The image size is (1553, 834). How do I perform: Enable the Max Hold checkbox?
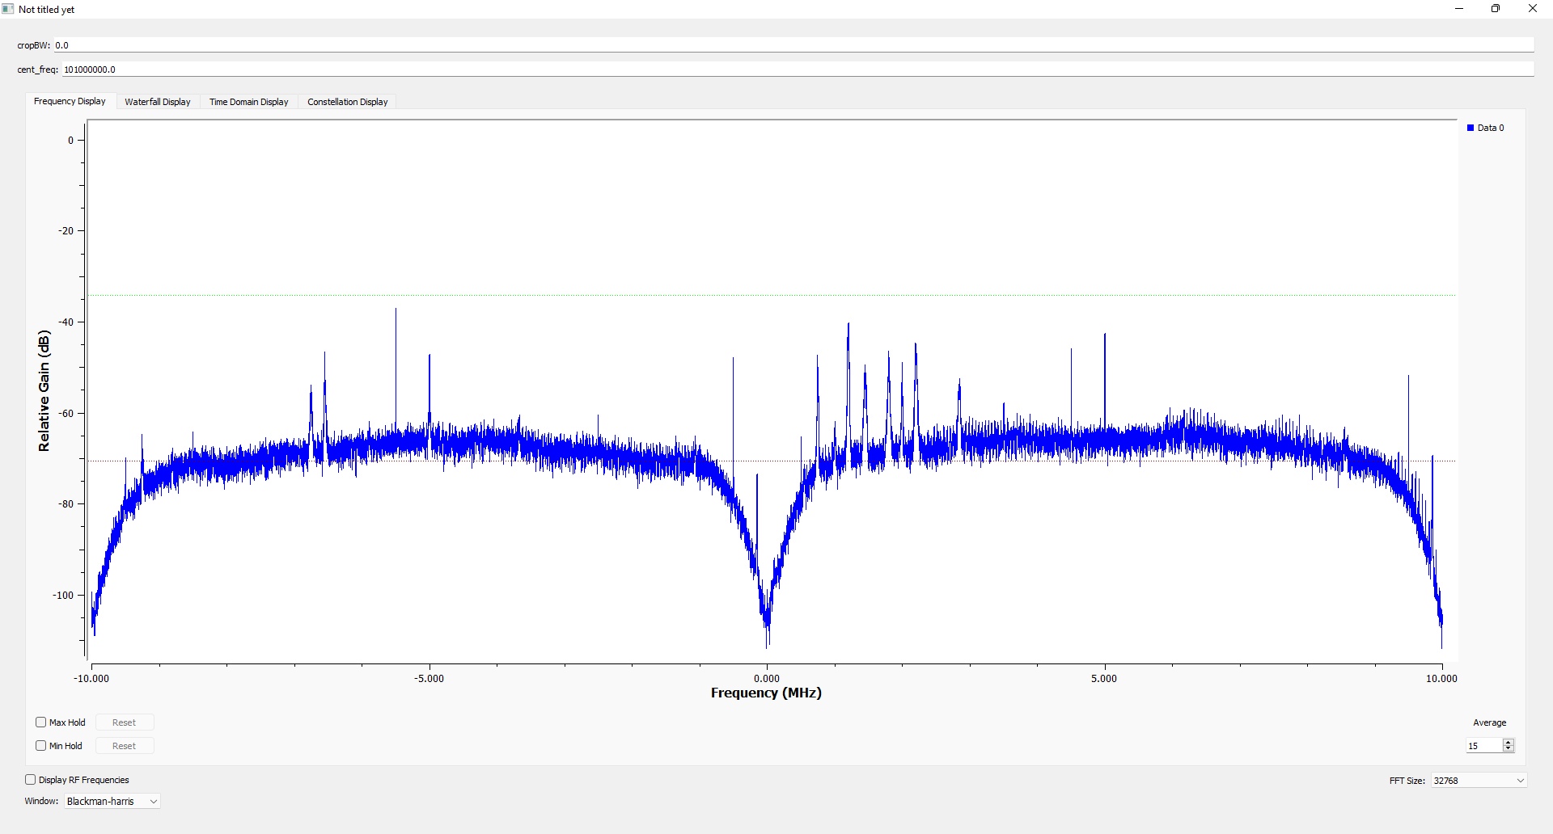click(x=40, y=722)
